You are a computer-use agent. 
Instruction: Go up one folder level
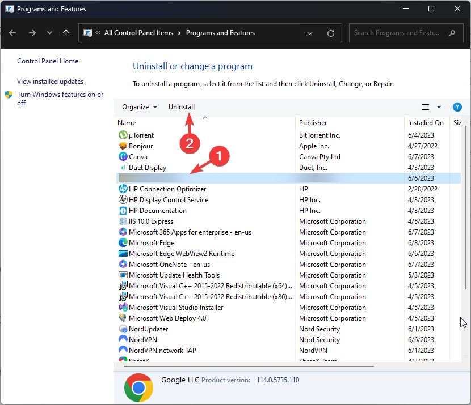[x=66, y=33]
